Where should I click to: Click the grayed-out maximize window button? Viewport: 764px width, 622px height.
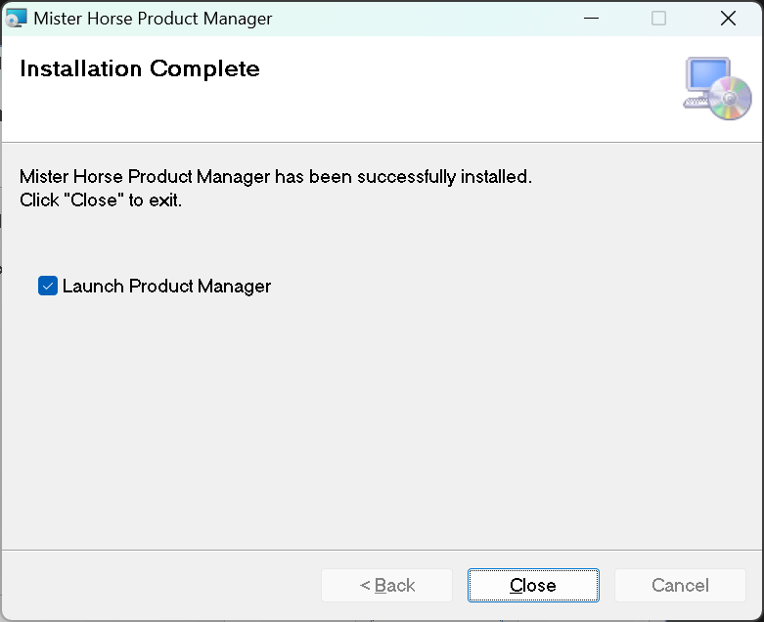tap(658, 18)
